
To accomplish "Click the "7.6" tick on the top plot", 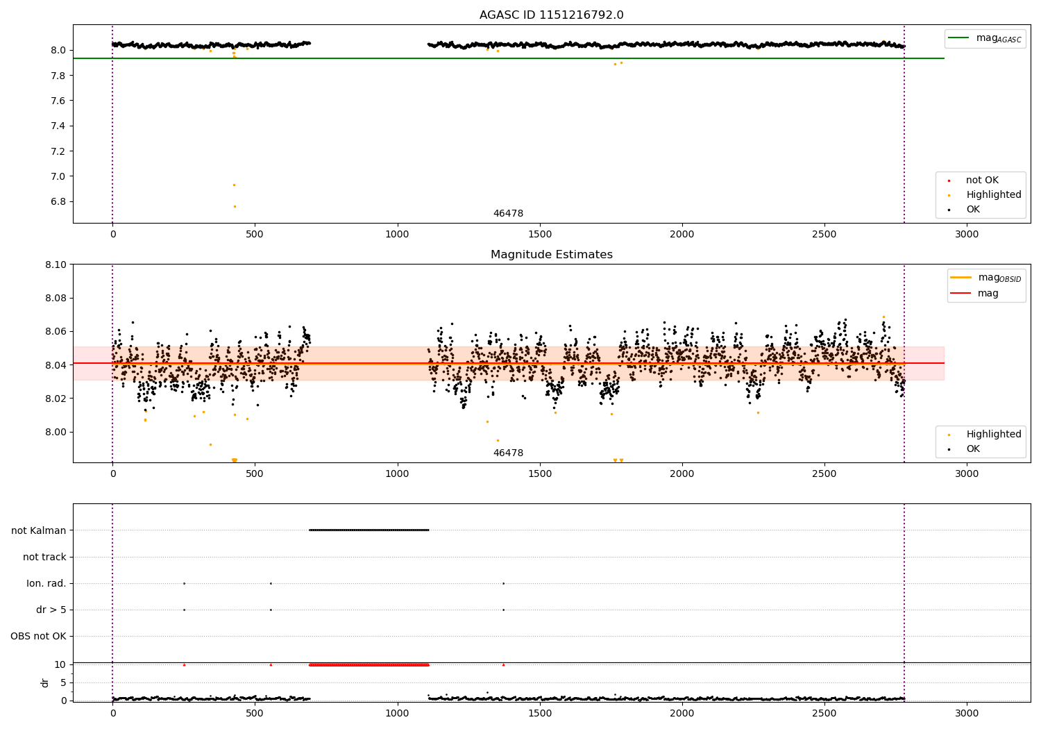I will tap(60, 101).
